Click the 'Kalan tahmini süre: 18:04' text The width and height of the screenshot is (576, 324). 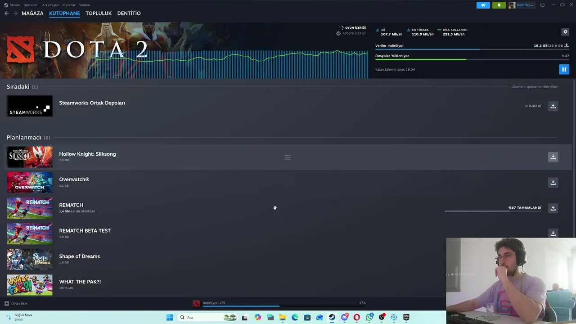pos(395,70)
